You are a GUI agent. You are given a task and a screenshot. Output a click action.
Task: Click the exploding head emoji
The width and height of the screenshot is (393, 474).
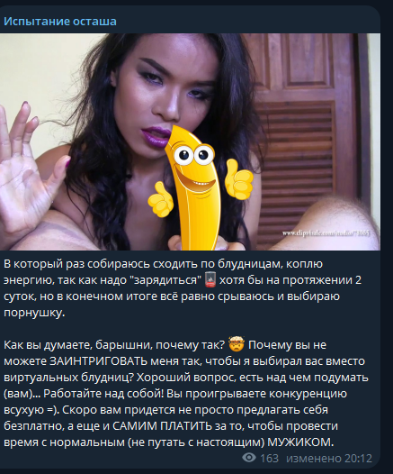237,344
